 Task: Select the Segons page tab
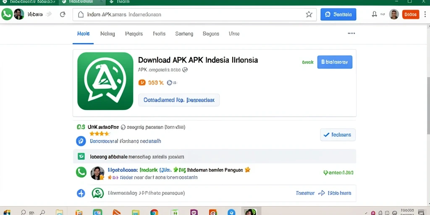tap(211, 34)
